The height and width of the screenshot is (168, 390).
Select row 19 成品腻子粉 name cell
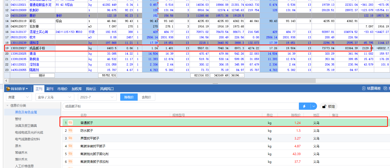point(42,48)
